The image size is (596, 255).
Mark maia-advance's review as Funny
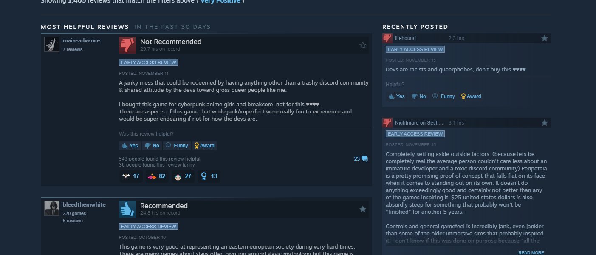click(177, 146)
